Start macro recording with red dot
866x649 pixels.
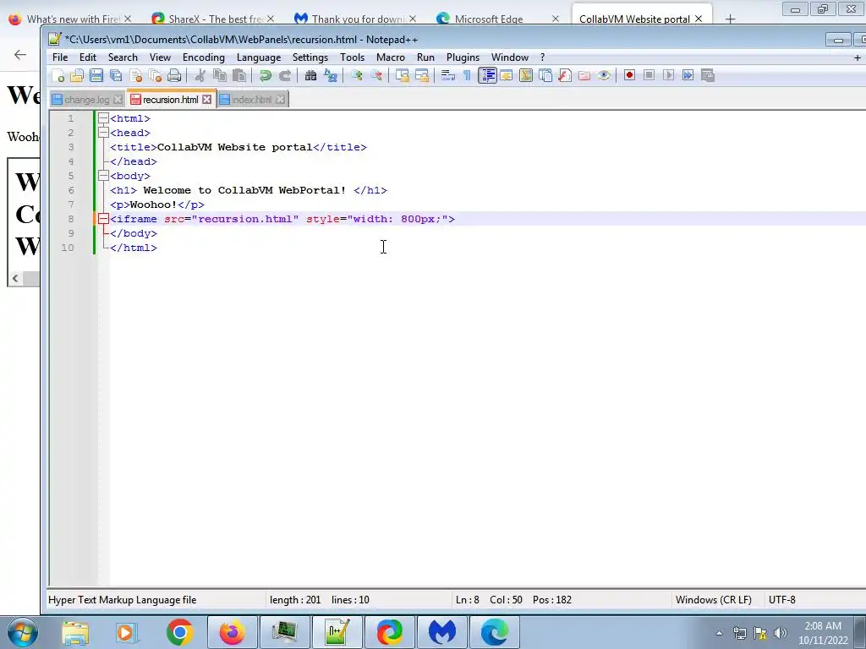click(629, 75)
